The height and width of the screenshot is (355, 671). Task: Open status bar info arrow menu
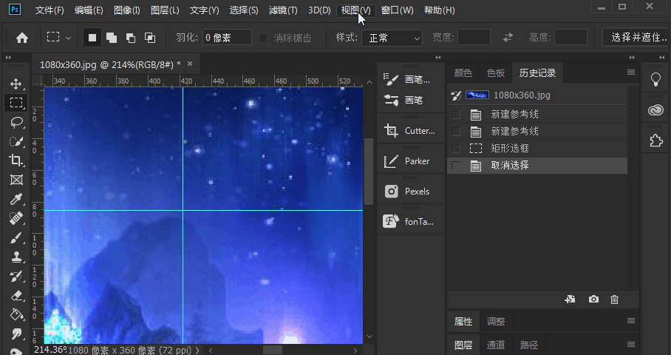(197, 351)
